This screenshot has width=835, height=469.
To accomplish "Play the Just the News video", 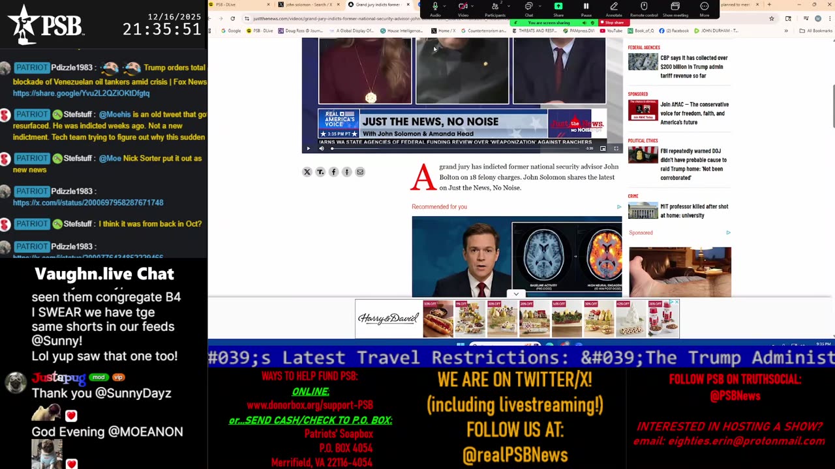I will point(309,149).
